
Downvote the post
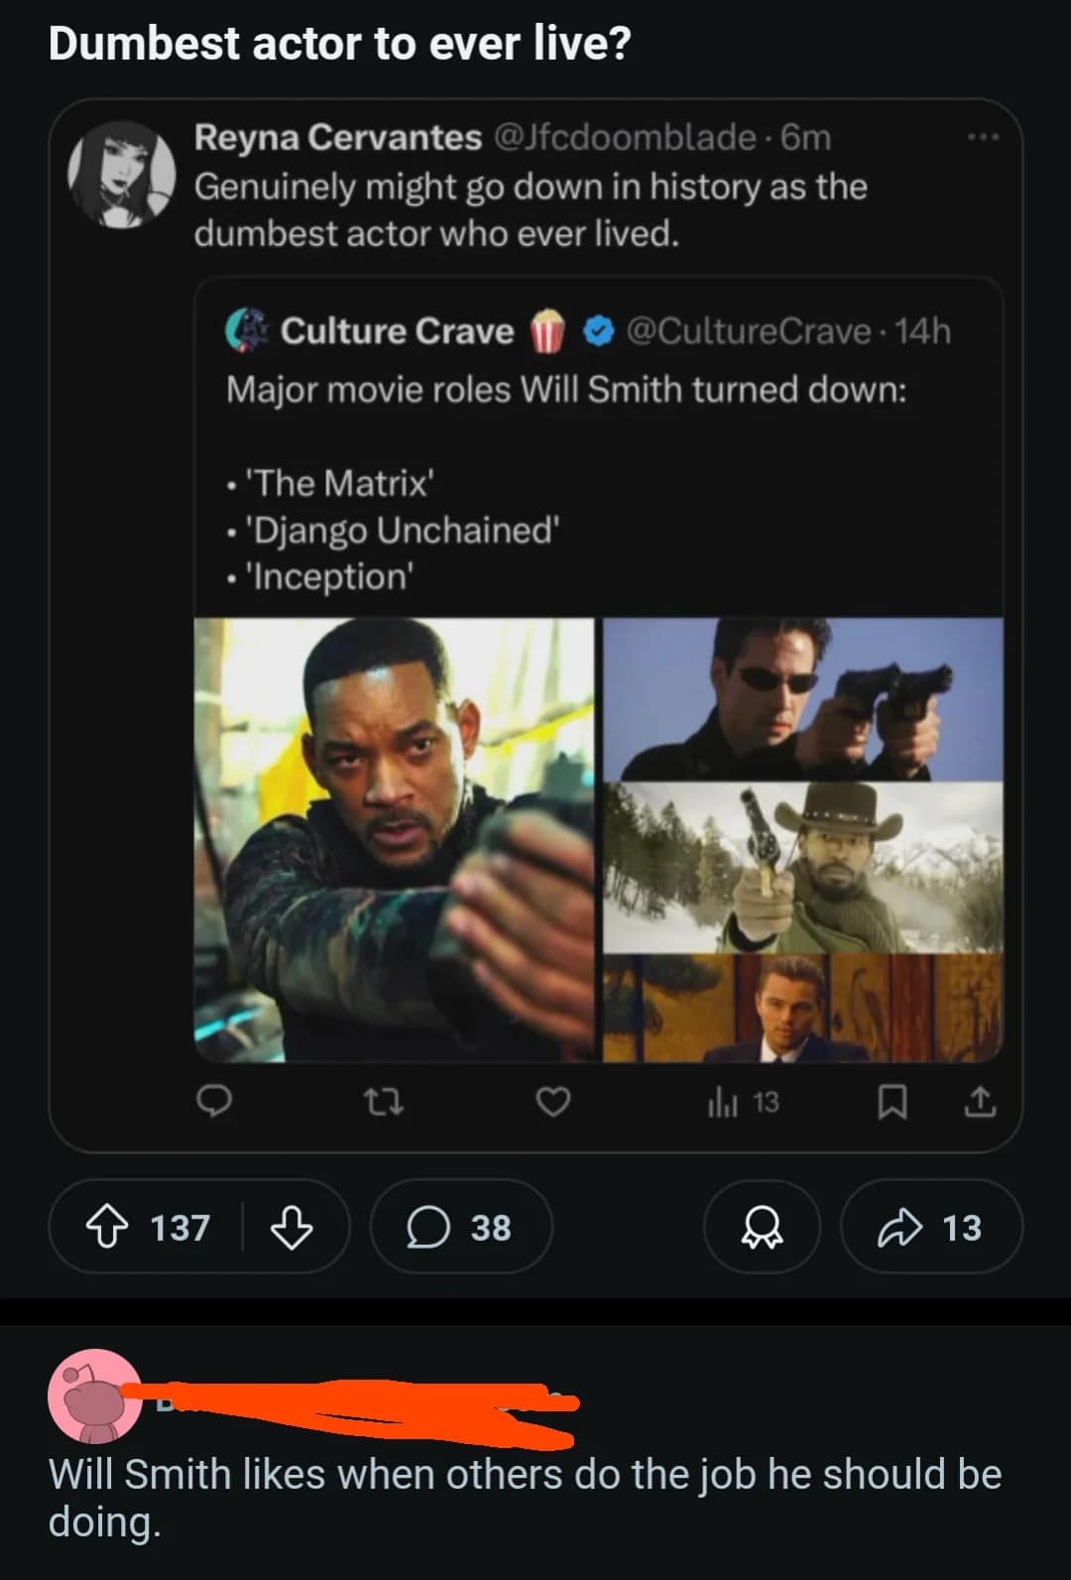(x=292, y=1230)
